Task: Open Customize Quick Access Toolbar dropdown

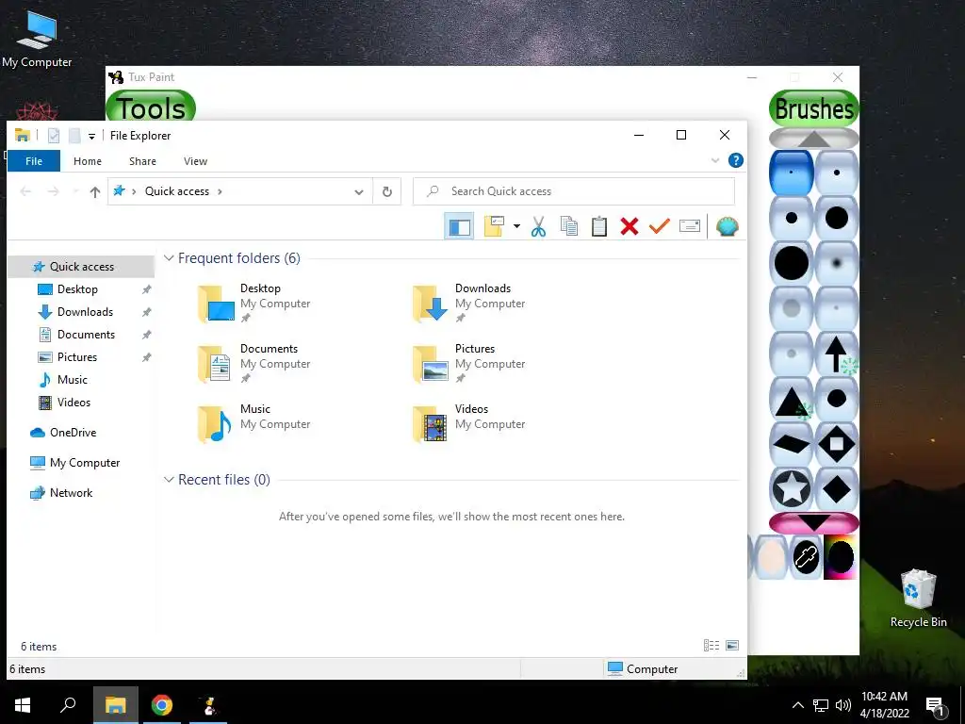Action: point(91,136)
